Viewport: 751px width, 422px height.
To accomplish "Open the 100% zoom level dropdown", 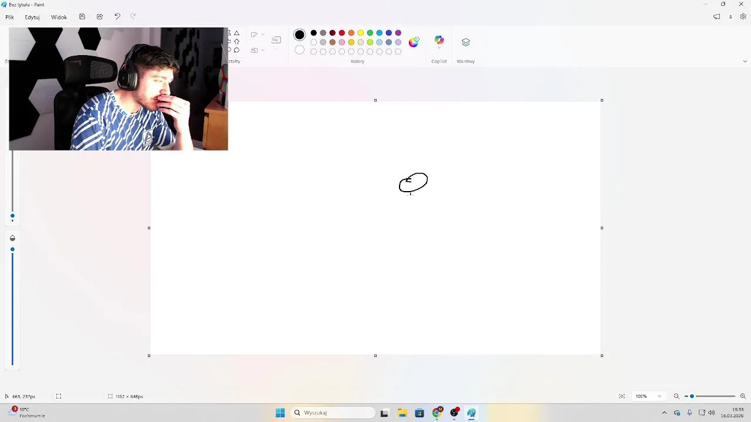I will (x=648, y=396).
